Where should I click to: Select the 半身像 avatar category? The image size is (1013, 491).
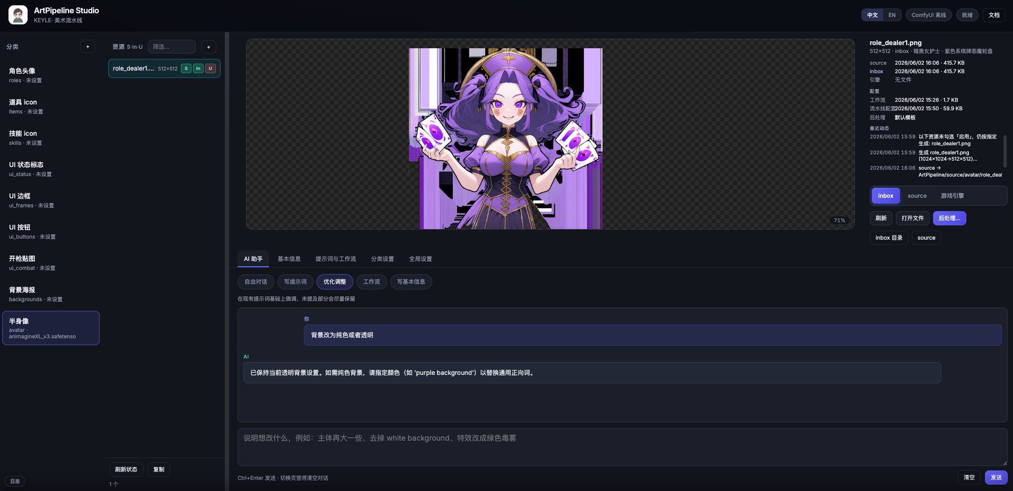(x=51, y=328)
